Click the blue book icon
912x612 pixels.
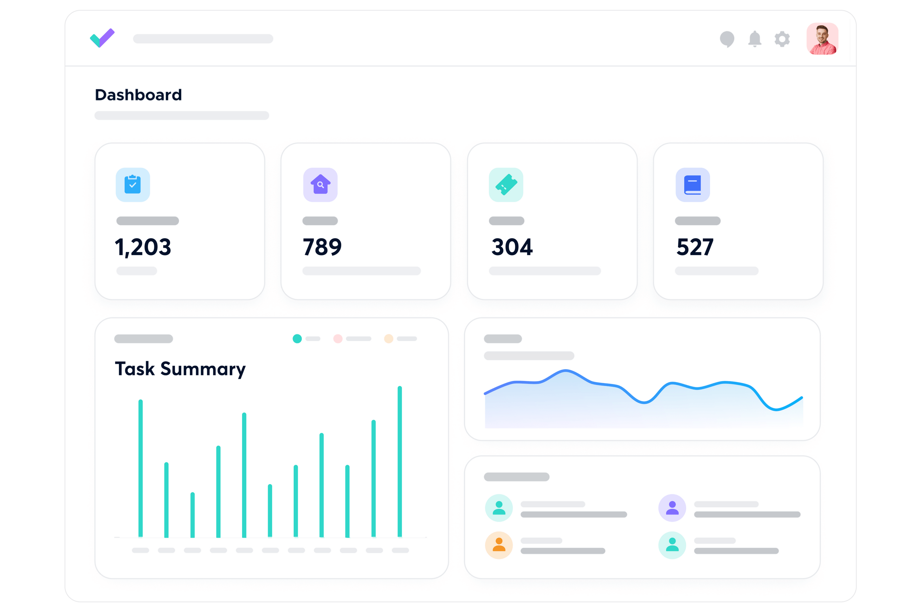[x=692, y=185]
